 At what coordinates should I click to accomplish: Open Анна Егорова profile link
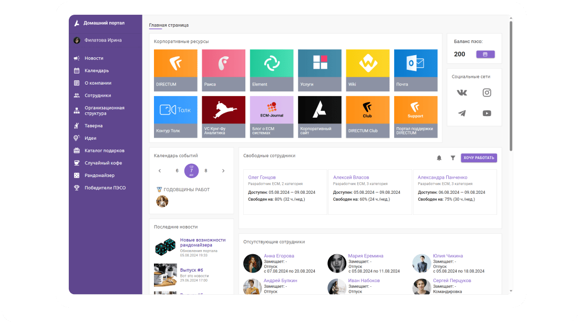[x=279, y=256]
